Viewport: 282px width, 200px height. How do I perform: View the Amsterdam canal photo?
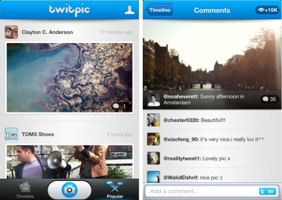pos(212,64)
